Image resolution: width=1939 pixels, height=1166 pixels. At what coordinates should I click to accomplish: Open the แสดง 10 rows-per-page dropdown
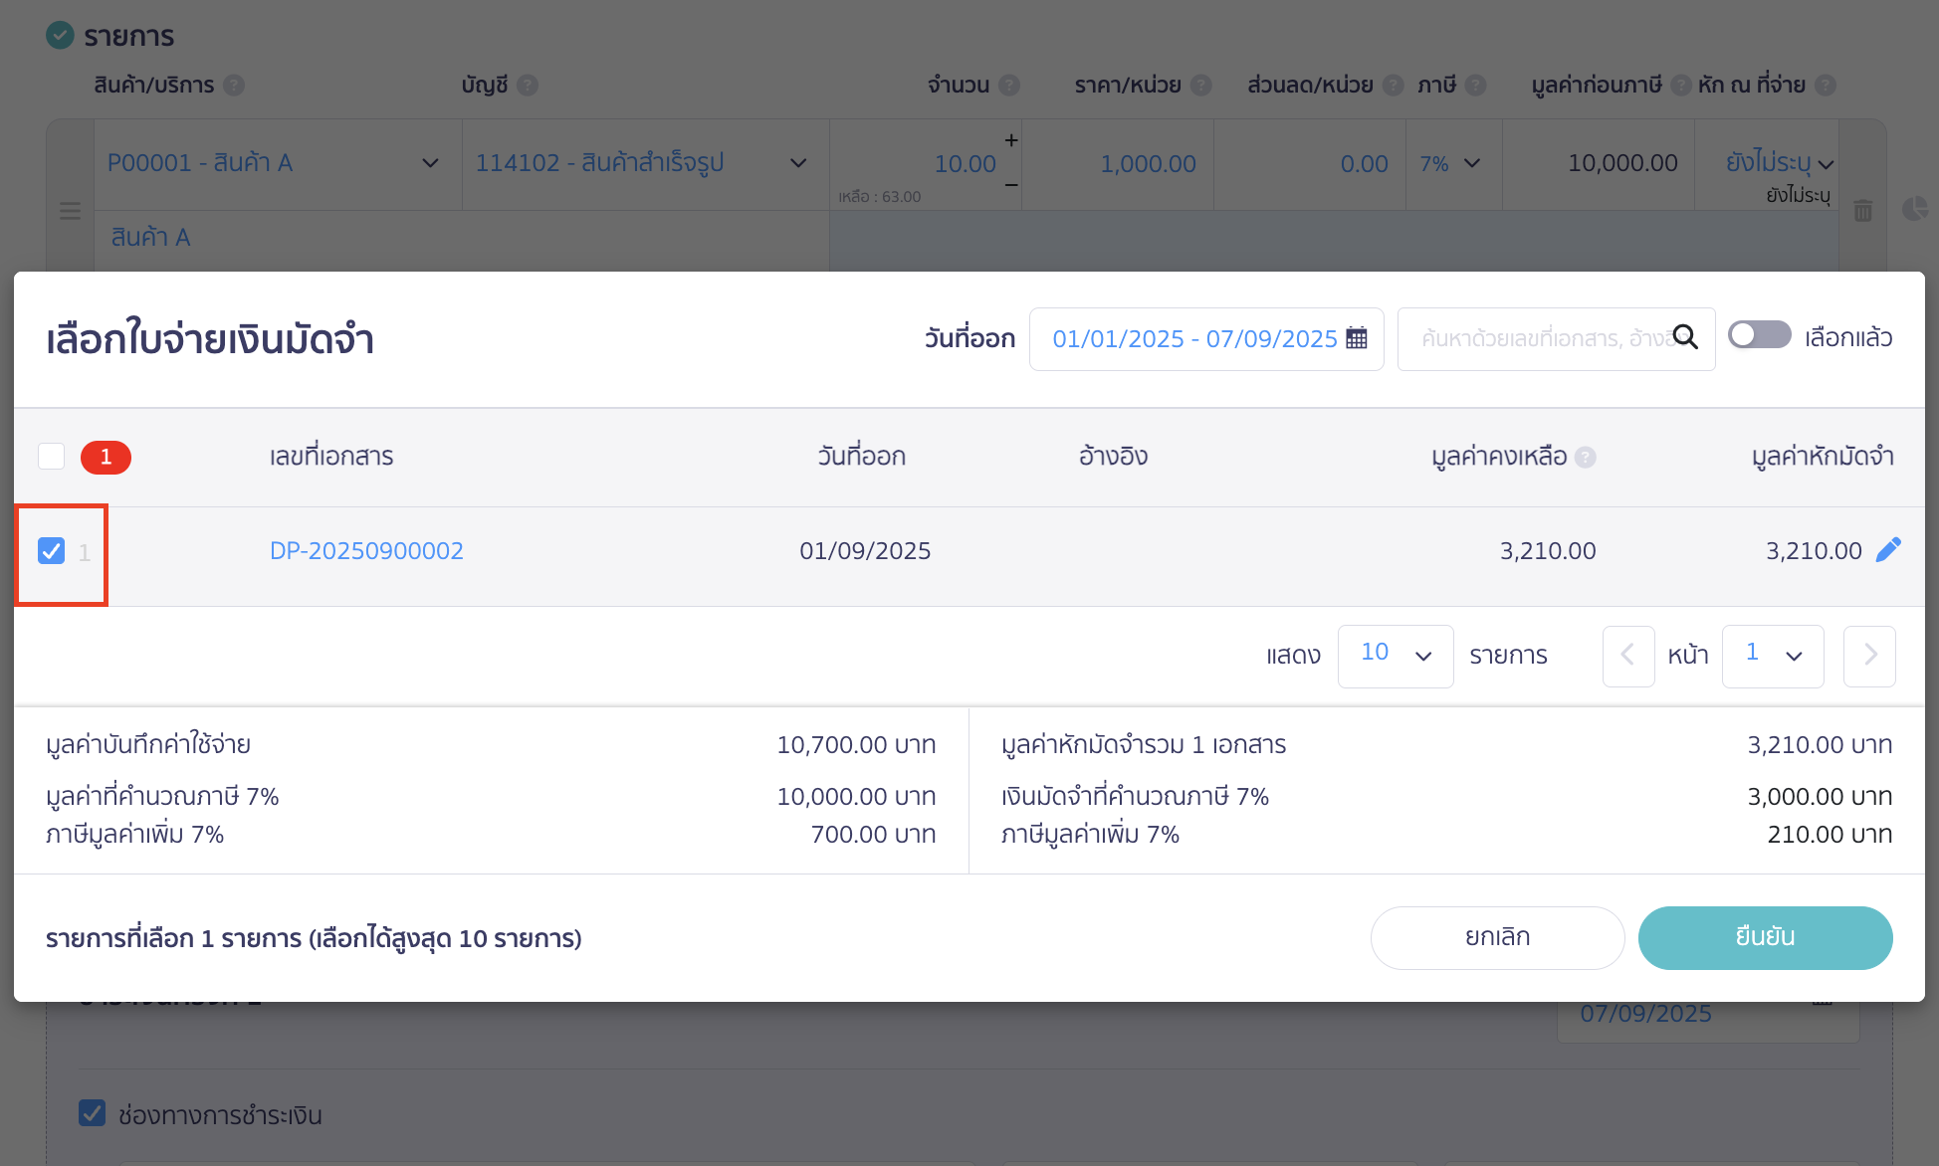point(1396,656)
